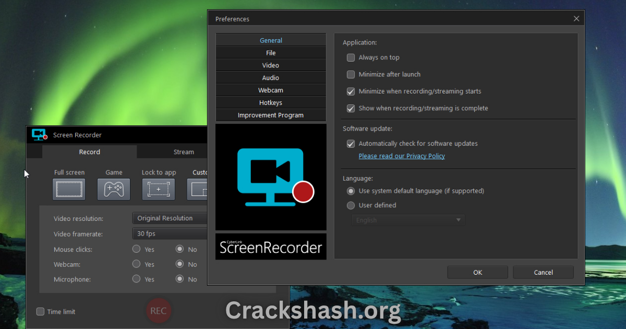Image resolution: width=626 pixels, height=329 pixels.
Task: Open the Video resolution dropdown
Action: (170, 218)
